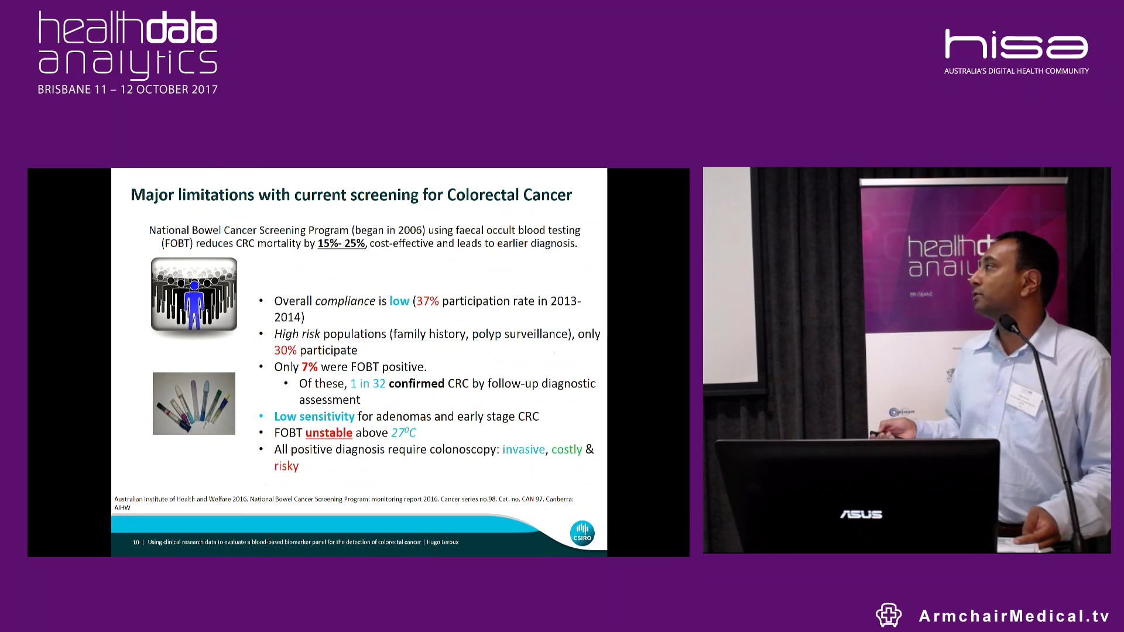Toggle the '37% participation rate' bullet point
1124x632 pixels.
(426, 301)
